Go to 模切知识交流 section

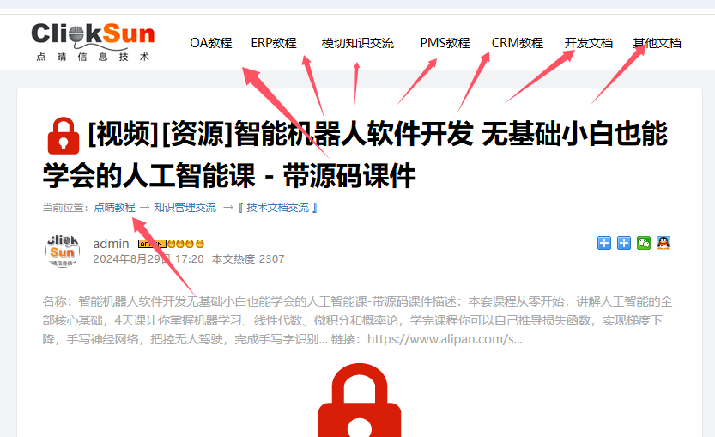tap(357, 43)
